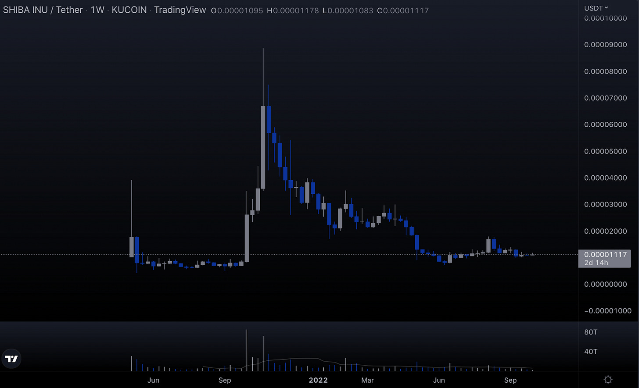Viewport: 639px width, 388px height.
Task: Click the TradingView logo icon
Action: click(11, 359)
